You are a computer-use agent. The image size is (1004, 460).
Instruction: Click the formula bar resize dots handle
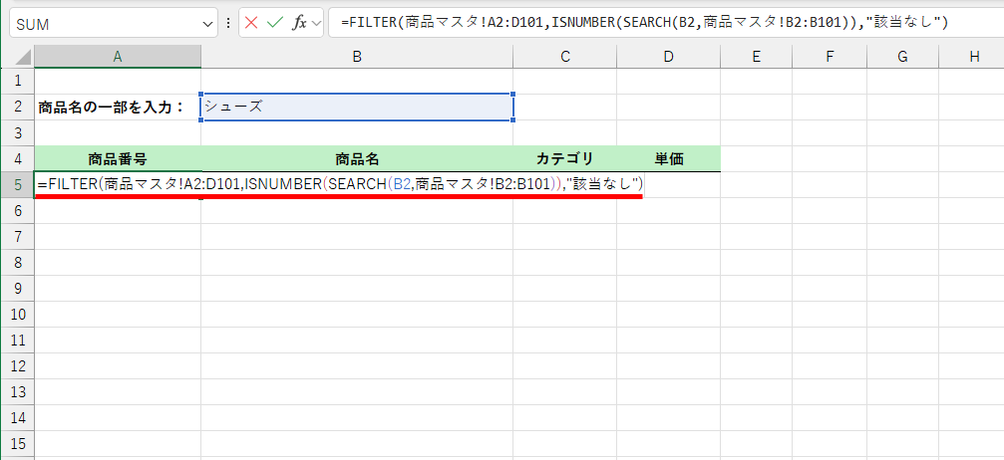228,24
